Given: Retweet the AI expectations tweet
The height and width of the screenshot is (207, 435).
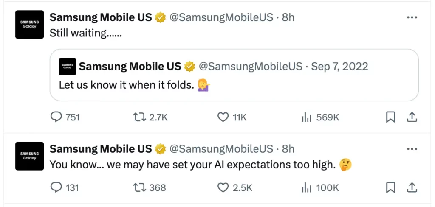Looking at the screenshot, I should pos(149,188).
